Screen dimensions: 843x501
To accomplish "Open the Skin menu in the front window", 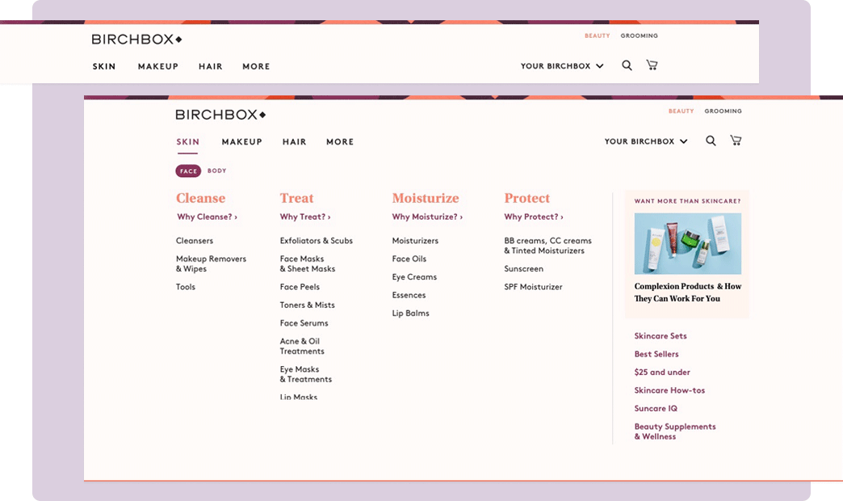I will coord(187,142).
